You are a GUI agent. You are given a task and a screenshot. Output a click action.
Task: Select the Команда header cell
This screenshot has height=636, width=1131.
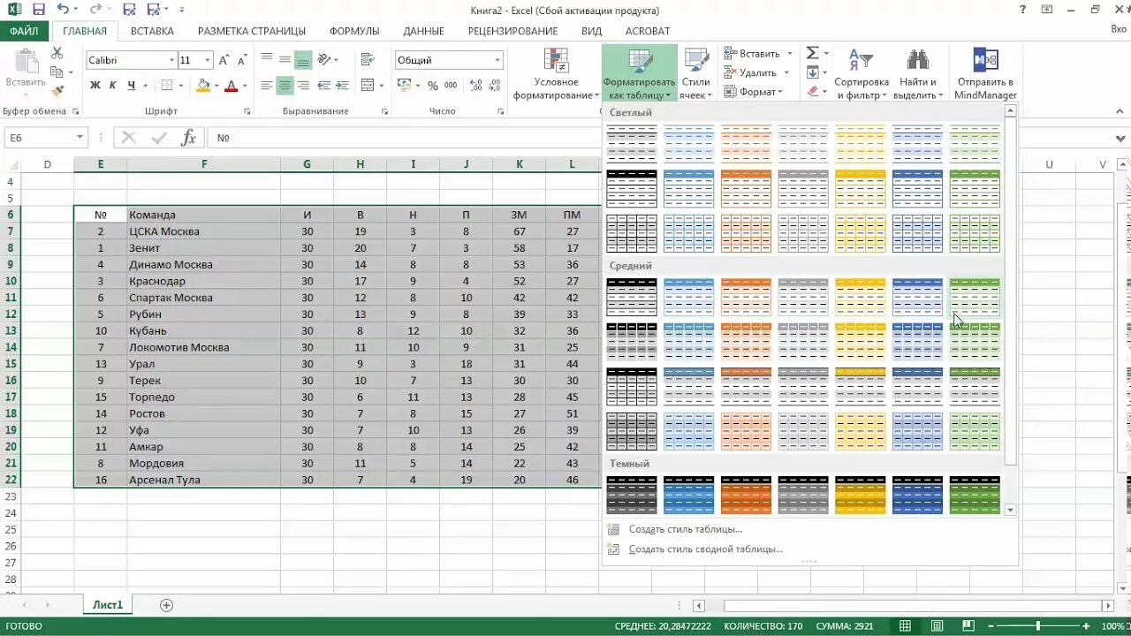(x=203, y=215)
